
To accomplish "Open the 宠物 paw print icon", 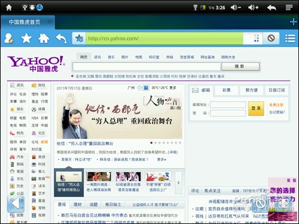I will pyautogui.click(x=34, y=208).
